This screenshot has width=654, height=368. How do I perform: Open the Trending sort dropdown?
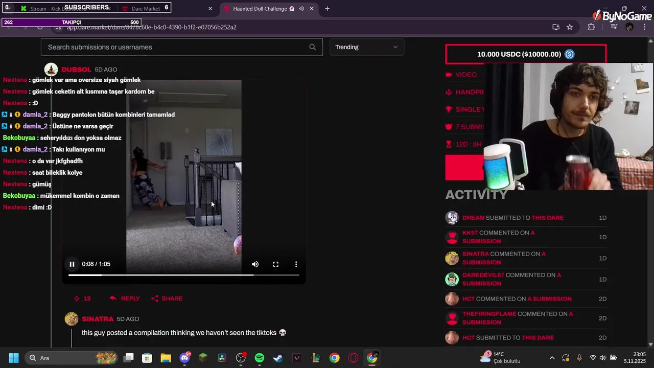[x=366, y=47]
